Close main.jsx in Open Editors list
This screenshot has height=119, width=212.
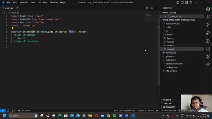[165, 16]
